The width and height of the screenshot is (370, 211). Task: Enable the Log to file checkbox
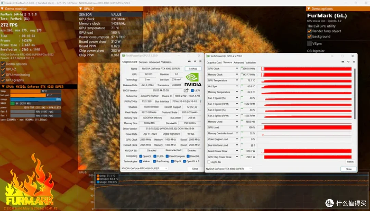point(209,162)
